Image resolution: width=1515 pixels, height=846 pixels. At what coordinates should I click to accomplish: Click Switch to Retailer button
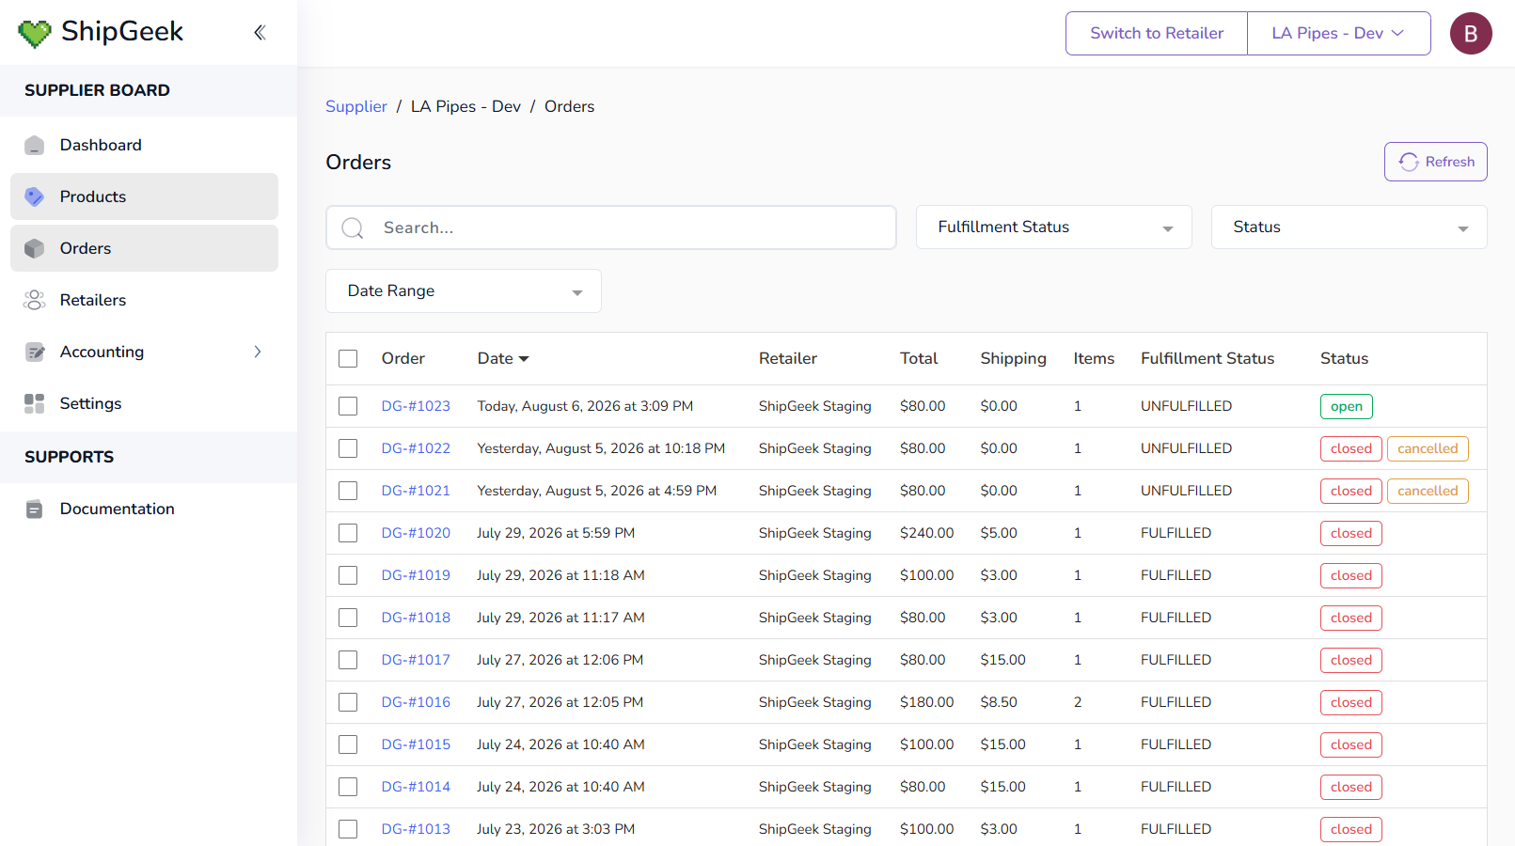point(1157,33)
